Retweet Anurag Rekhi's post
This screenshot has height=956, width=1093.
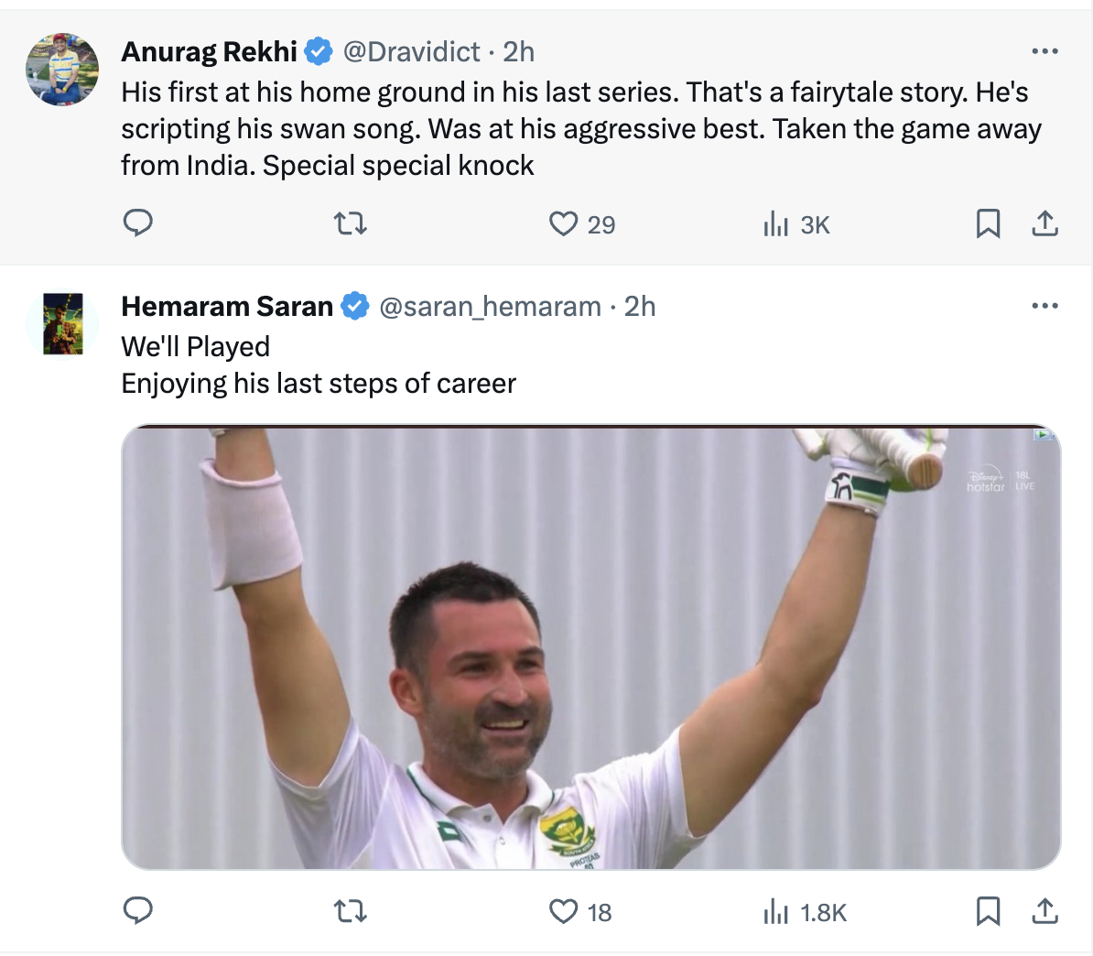(349, 223)
